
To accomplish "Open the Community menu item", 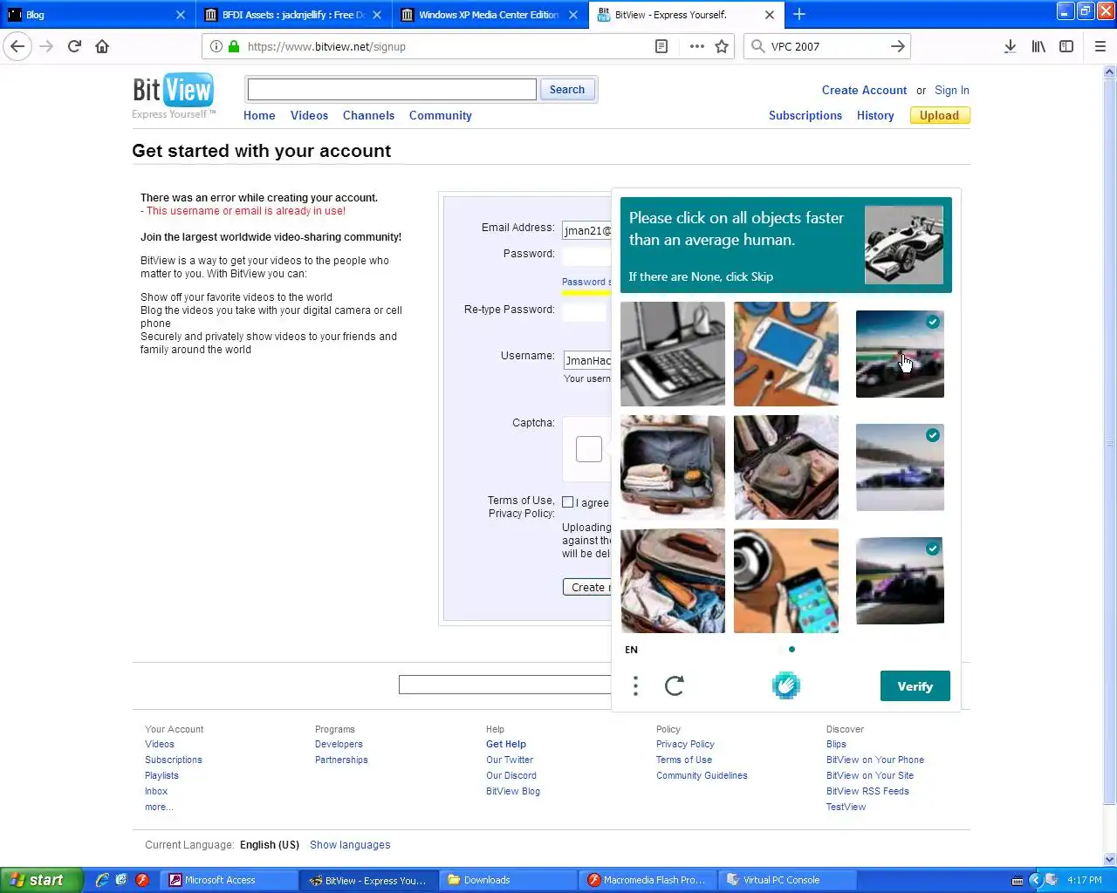I will pos(440,115).
